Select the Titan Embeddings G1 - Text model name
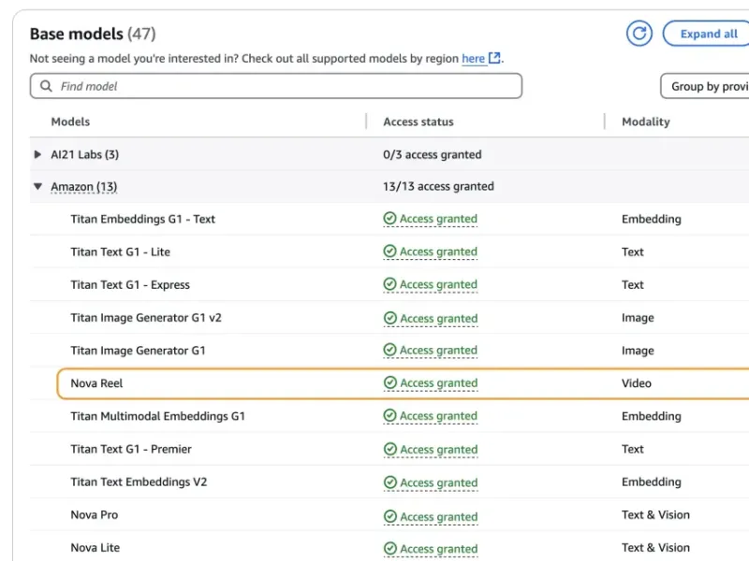This screenshot has width=749, height=561. coord(143,219)
